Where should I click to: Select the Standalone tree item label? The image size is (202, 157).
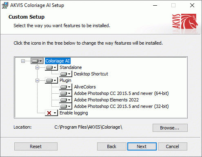point(71,67)
